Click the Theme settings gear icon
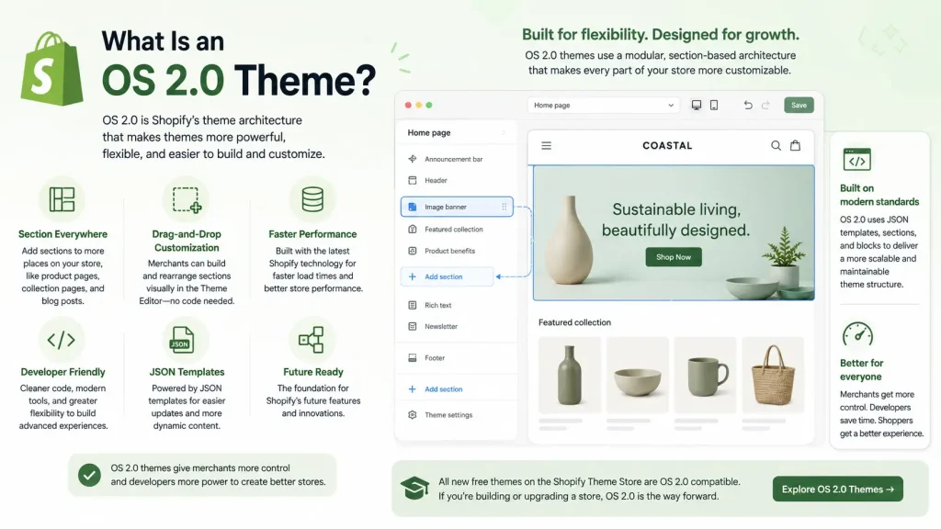 click(413, 415)
